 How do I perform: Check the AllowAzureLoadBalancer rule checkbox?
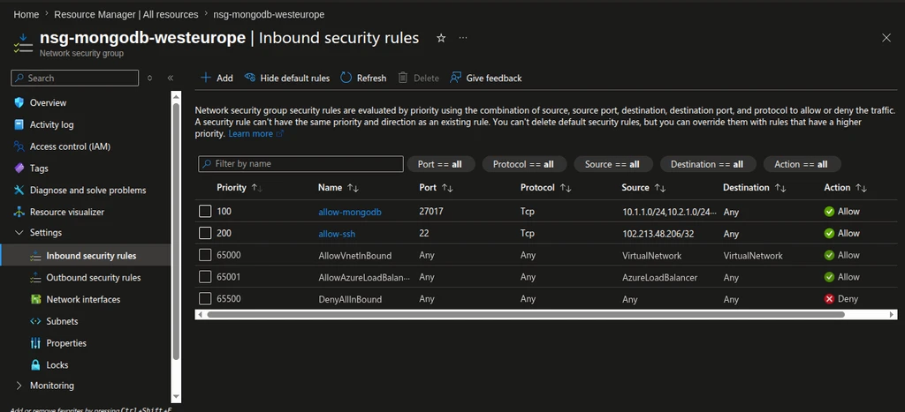point(205,277)
